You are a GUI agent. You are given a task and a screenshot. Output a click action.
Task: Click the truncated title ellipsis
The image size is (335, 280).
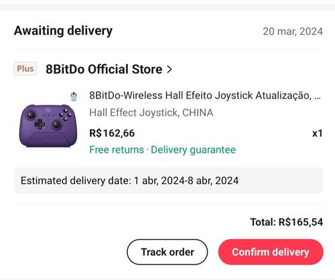click(x=318, y=98)
